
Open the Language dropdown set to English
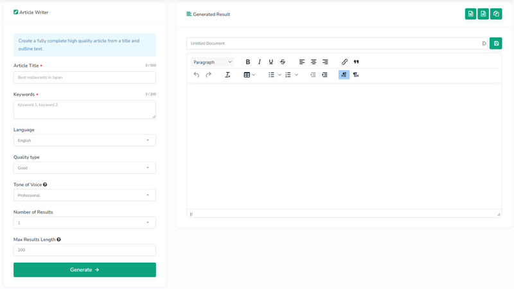pos(85,140)
